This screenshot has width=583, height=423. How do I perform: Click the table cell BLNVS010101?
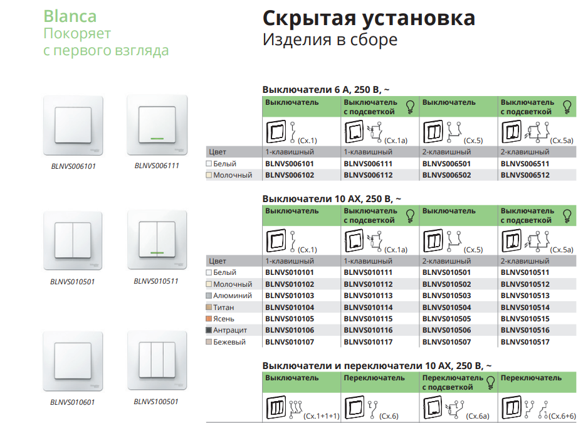(290, 272)
